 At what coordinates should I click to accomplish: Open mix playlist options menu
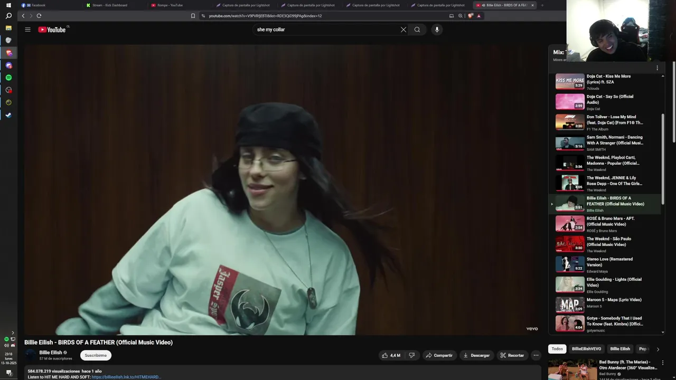click(x=657, y=68)
